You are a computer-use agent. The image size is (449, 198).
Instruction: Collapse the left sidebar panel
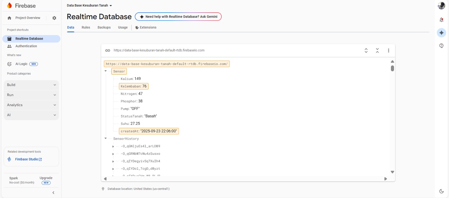[x=53, y=193]
